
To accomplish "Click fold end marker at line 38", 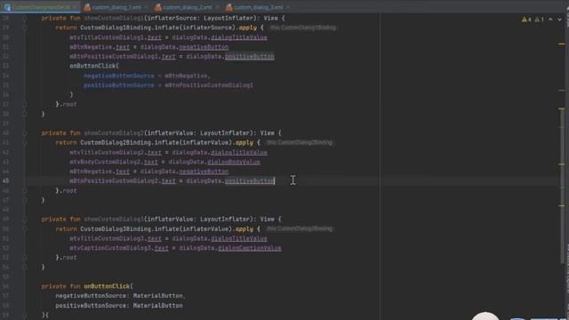I will (x=25, y=114).
